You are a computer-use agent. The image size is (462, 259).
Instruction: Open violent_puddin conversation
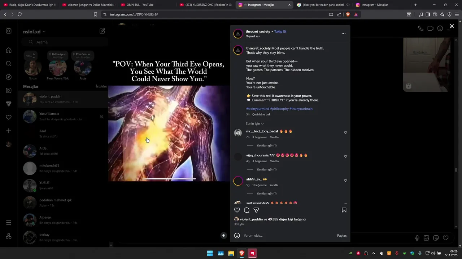(x=63, y=99)
